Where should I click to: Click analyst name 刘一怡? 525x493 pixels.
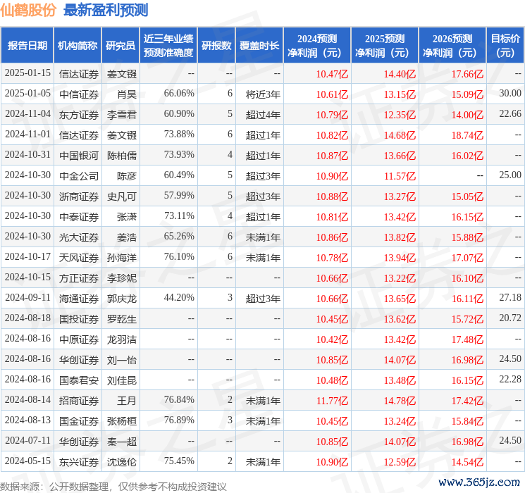121,360
